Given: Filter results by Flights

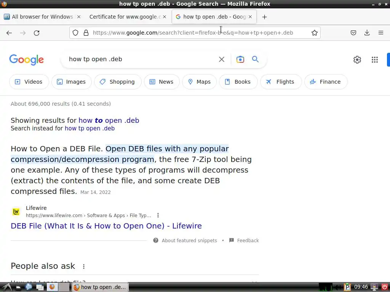Looking at the screenshot, I should pos(281,82).
